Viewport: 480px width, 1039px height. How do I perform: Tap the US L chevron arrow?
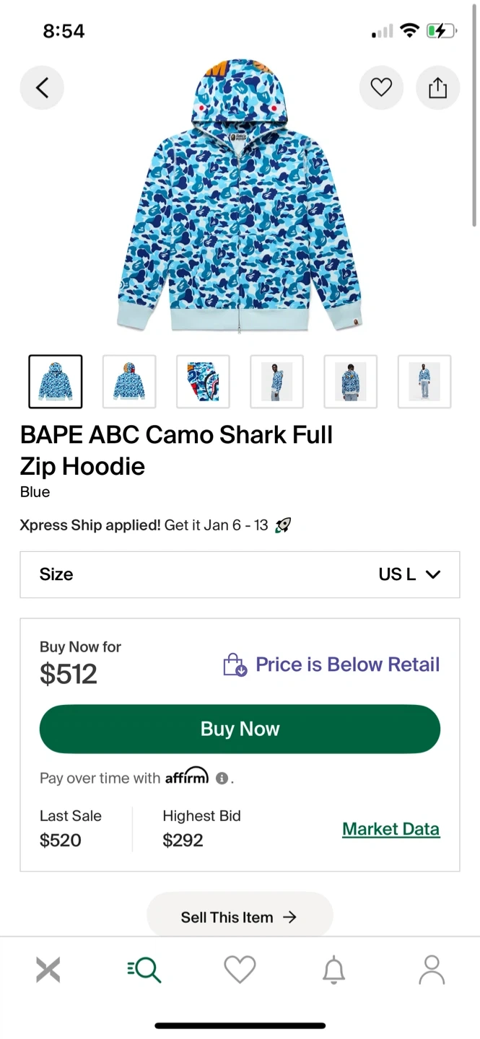coord(433,574)
